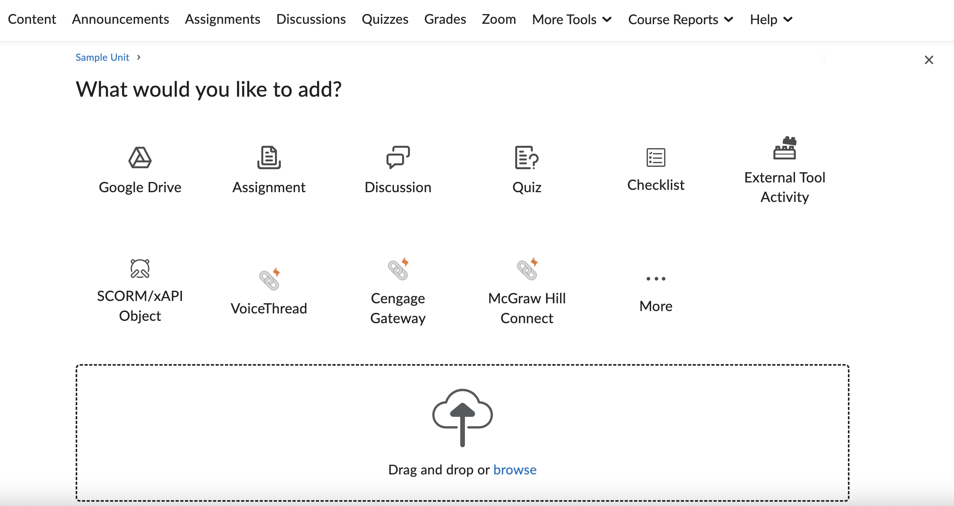Click the upload cloud icon
Image resolution: width=954 pixels, height=506 pixels.
[x=462, y=417]
